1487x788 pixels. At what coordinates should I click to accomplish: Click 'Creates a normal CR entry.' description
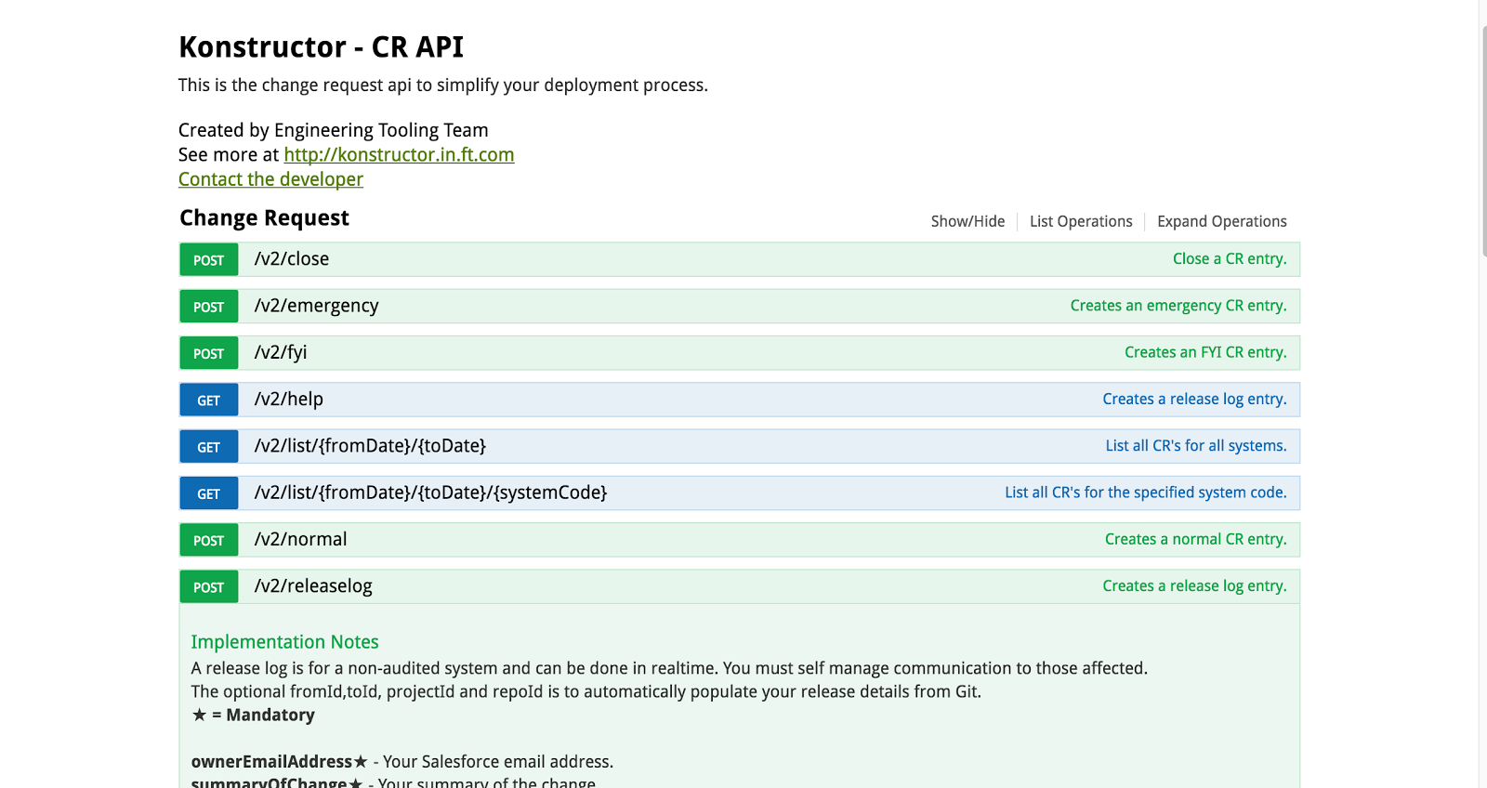pos(1195,539)
